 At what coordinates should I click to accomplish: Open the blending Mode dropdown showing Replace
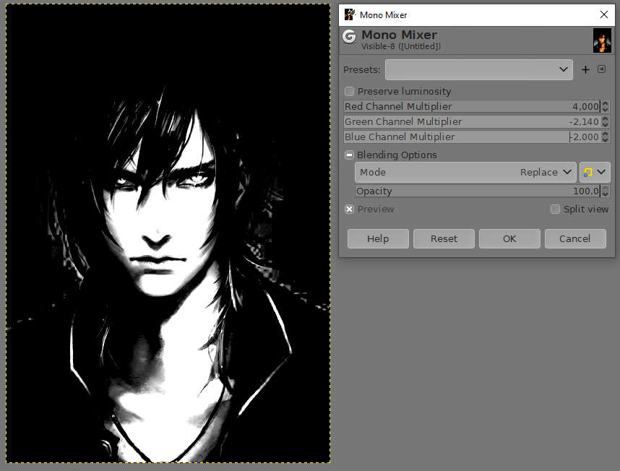465,172
